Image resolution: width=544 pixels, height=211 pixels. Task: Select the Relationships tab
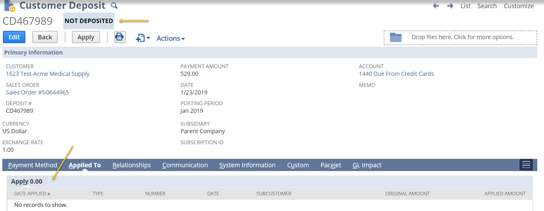[131, 165]
